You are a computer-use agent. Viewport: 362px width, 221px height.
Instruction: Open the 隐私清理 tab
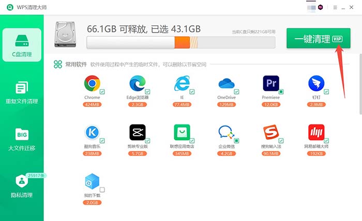point(22,186)
